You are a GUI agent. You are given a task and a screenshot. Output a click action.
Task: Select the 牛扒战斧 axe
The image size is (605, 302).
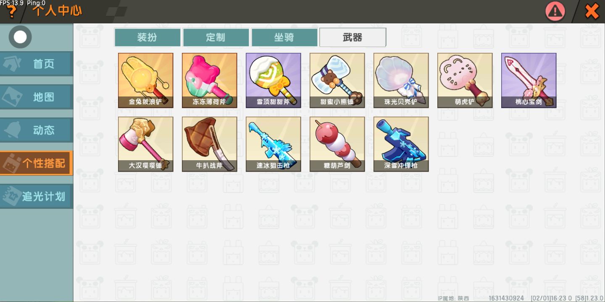coord(210,144)
